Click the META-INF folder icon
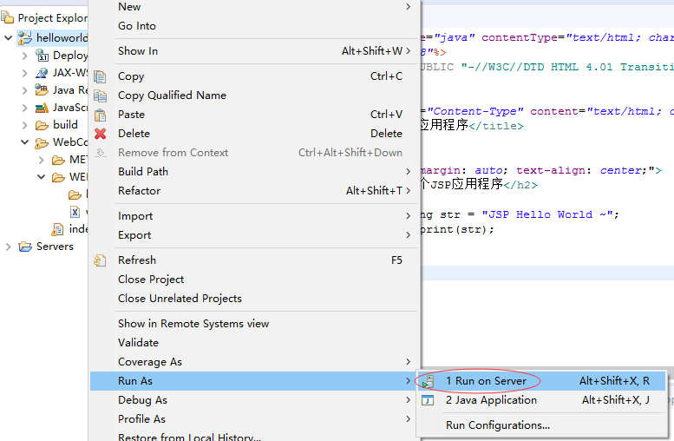Screen dimensions: 674x441 click(x=58, y=160)
